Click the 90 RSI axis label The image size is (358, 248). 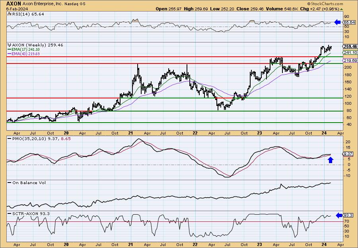click(347, 17)
